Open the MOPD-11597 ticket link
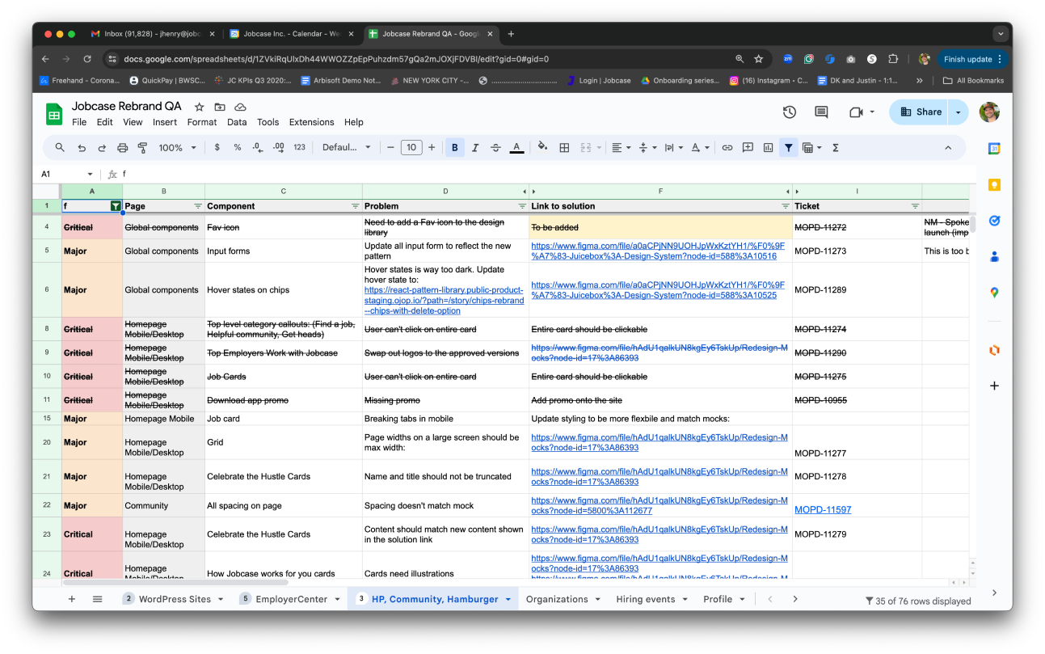Viewport: 1045px width, 654px height. click(823, 509)
